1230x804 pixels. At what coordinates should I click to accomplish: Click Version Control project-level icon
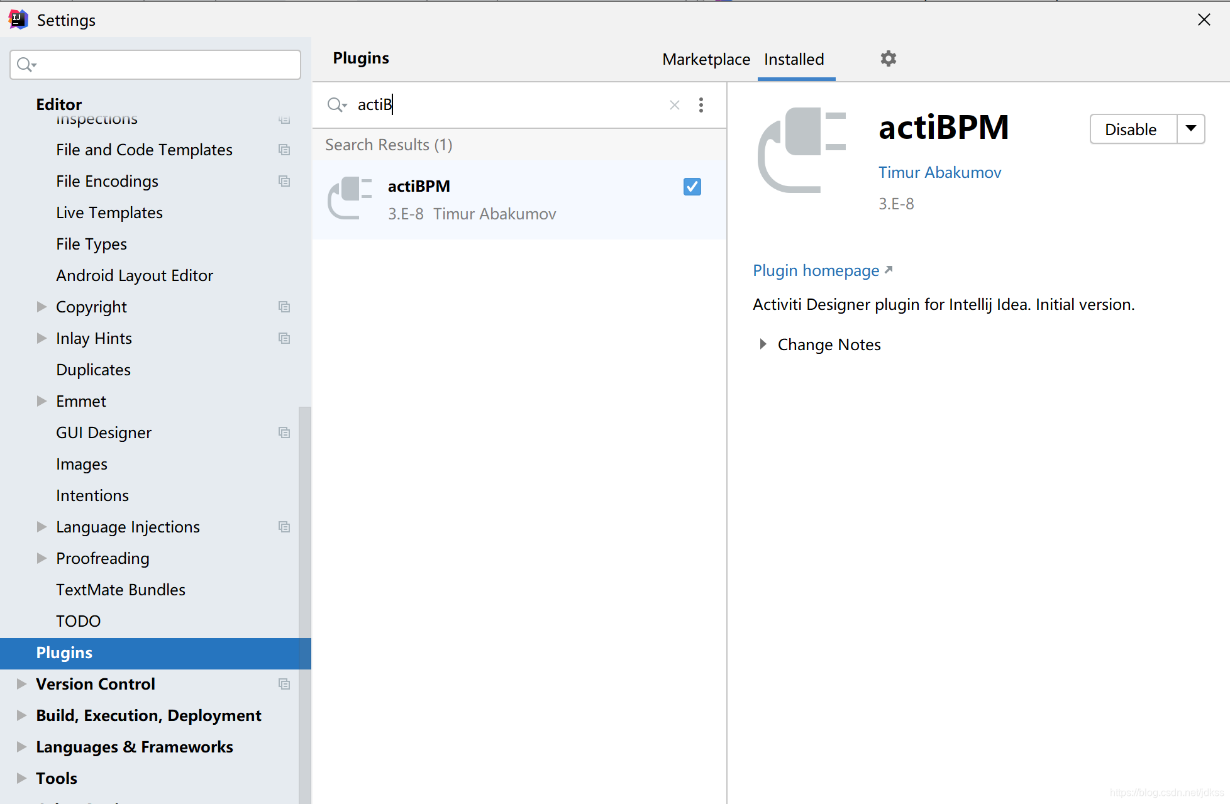tap(284, 684)
